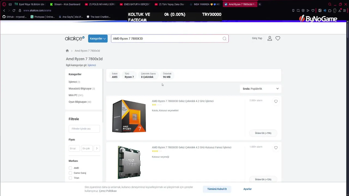Open The best ChatBot bookmark
Screen dimensions: 349x196
pyautogui.click(x=98, y=17)
